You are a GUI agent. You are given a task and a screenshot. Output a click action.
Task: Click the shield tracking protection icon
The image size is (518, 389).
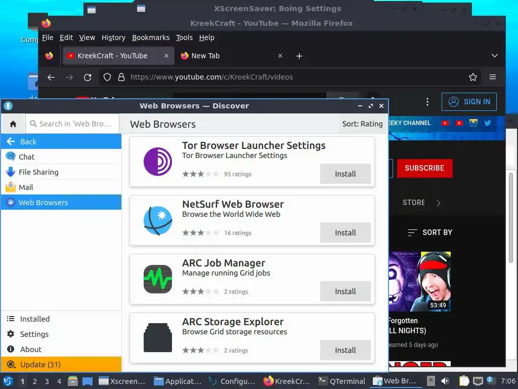point(107,77)
